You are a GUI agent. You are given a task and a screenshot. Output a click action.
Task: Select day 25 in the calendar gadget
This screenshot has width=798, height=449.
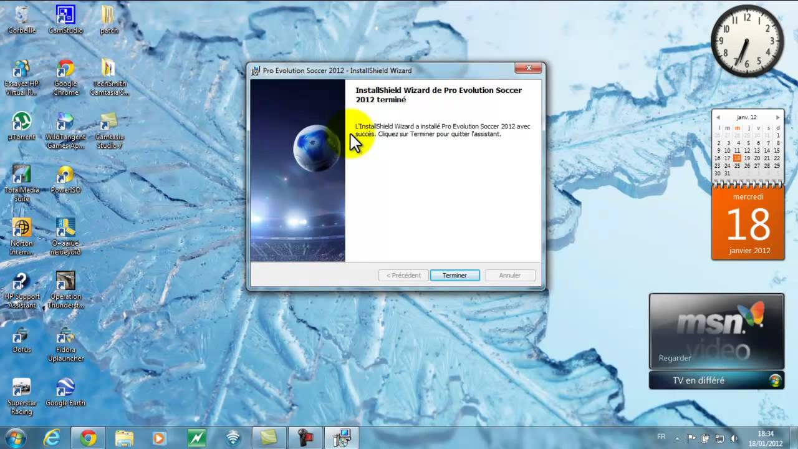coord(737,166)
